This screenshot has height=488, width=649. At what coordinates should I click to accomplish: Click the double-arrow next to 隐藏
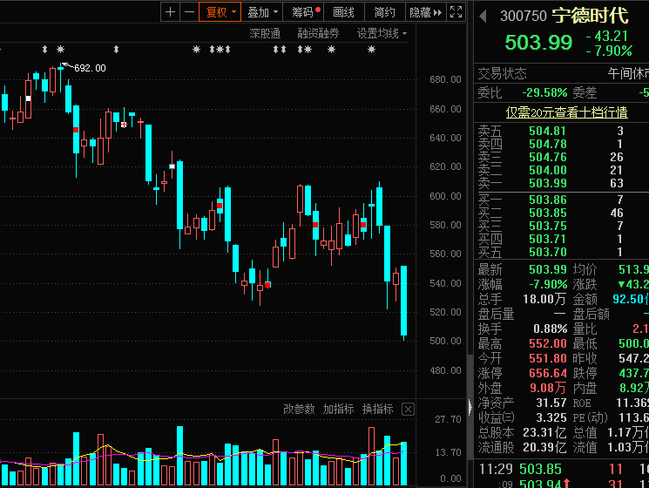click(438, 12)
